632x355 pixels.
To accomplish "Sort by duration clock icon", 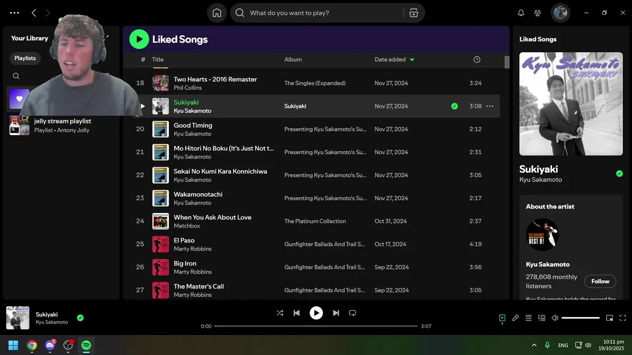I will [476, 59].
